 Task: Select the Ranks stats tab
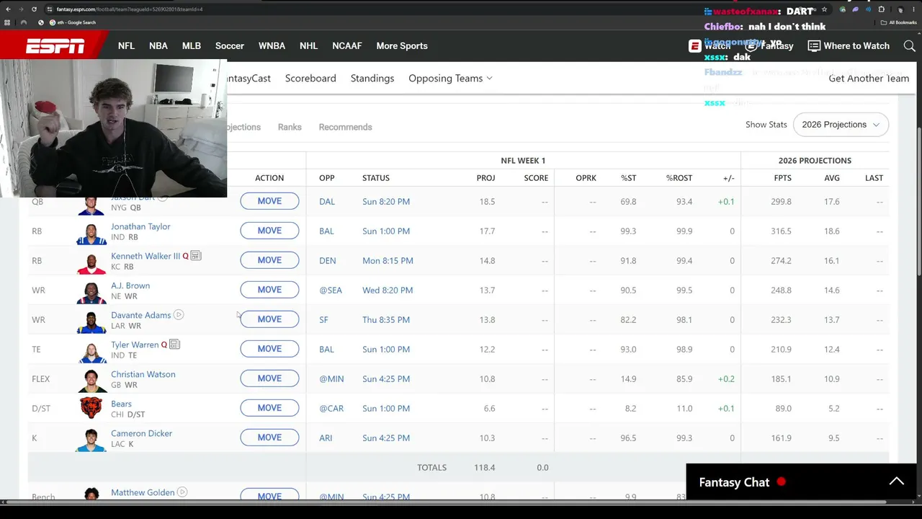pos(290,127)
